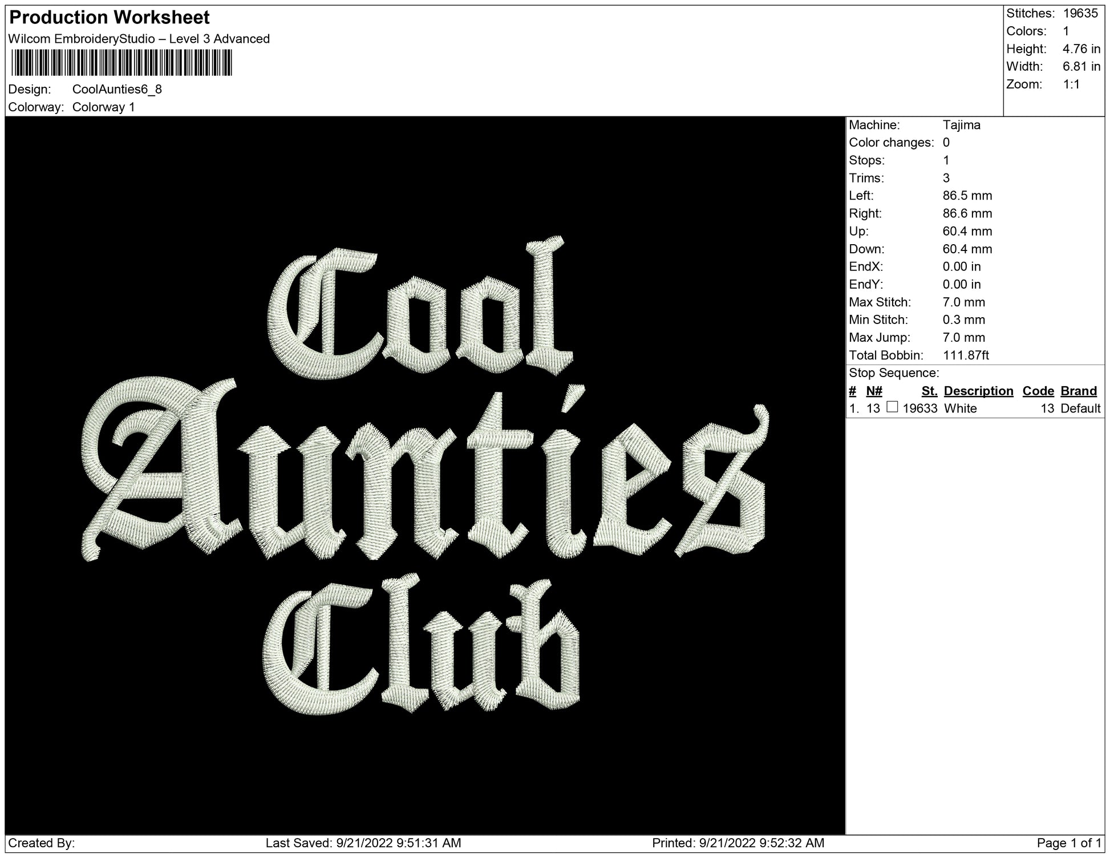This screenshot has height=854, width=1110.
Task: Click the Colorway 1 value
Action: [104, 107]
